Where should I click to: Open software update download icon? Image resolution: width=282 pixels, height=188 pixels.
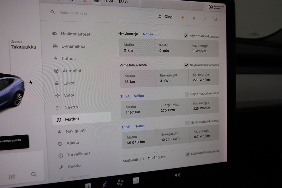pos(183,18)
